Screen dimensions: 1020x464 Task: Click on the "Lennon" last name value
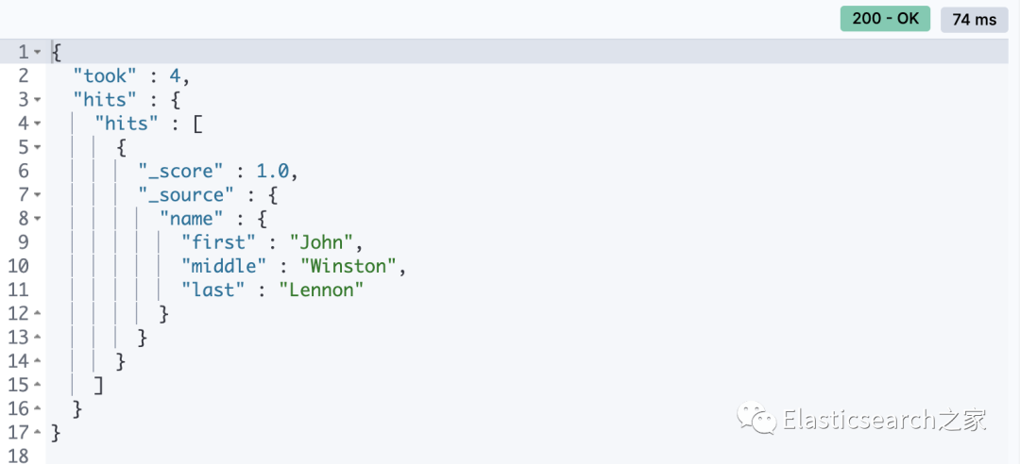coord(321,290)
